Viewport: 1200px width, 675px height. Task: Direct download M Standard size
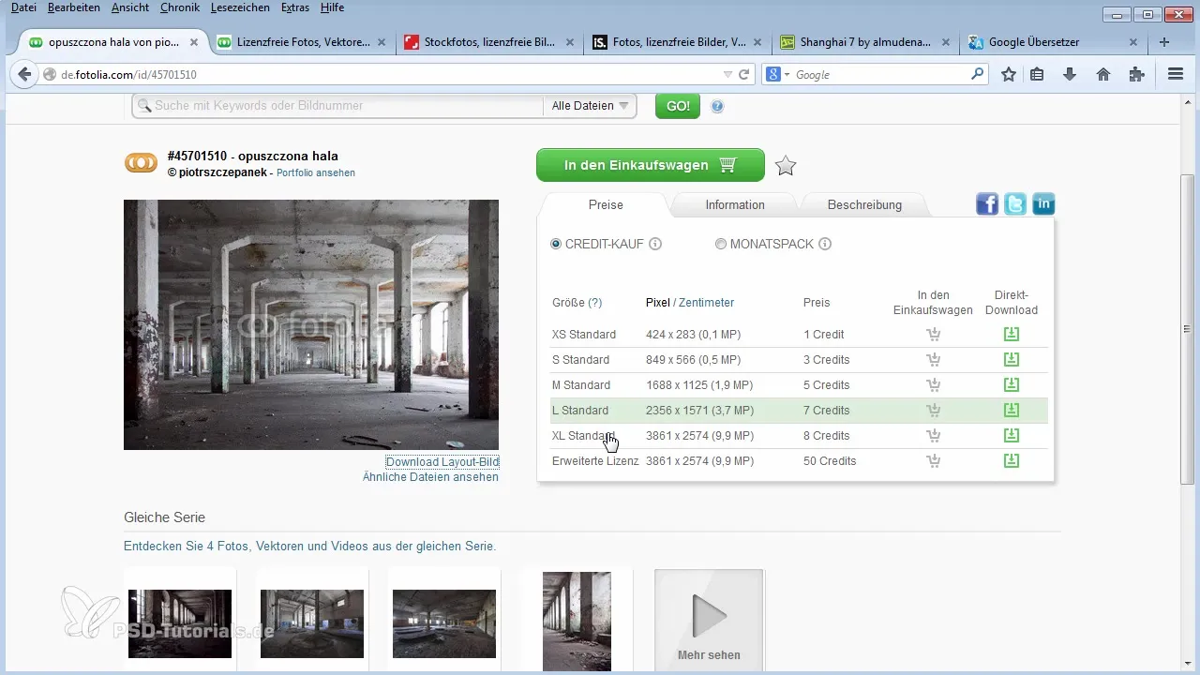click(1012, 384)
